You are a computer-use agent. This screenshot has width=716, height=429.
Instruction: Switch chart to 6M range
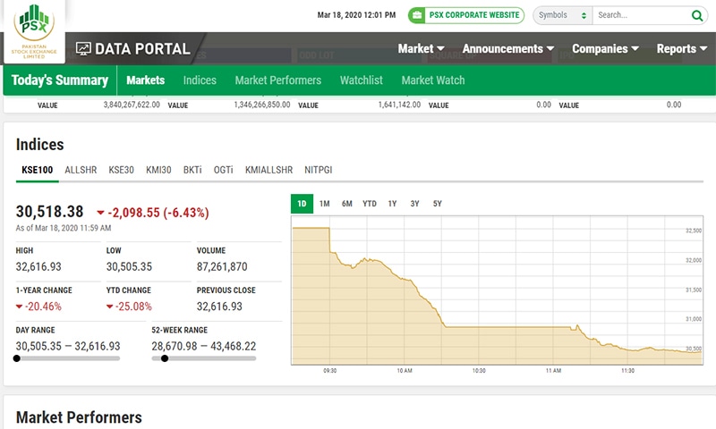(347, 204)
